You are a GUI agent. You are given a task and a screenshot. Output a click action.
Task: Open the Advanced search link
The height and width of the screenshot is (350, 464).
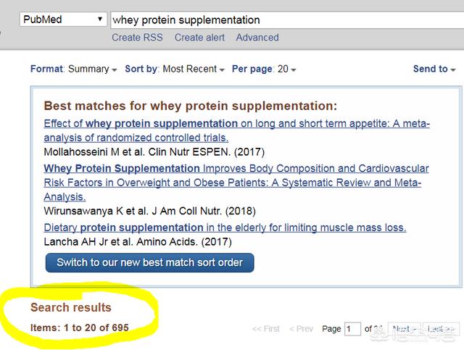tap(257, 38)
